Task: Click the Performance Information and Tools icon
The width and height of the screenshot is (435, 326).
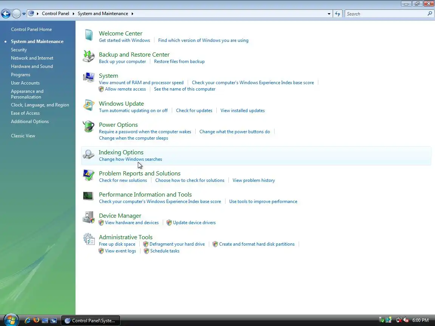Action: 88,196
